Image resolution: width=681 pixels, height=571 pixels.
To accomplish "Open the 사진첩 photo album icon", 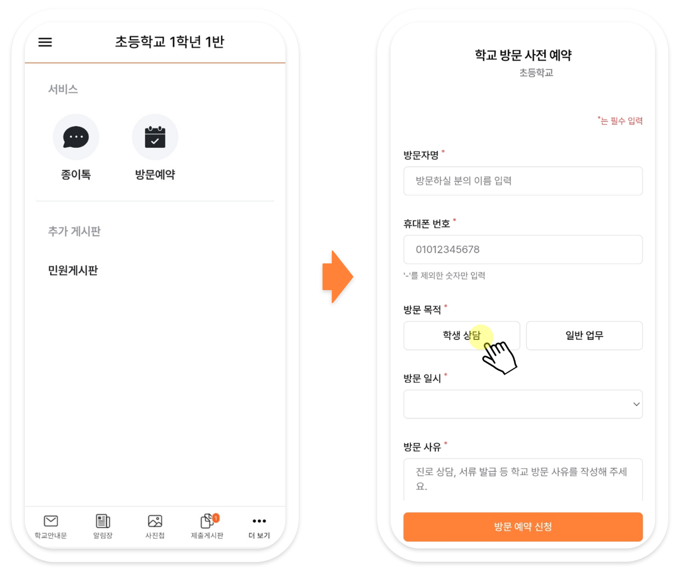I will 155,521.
